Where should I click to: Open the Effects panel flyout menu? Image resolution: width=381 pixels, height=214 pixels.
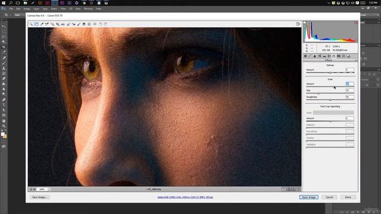(x=356, y=60)
